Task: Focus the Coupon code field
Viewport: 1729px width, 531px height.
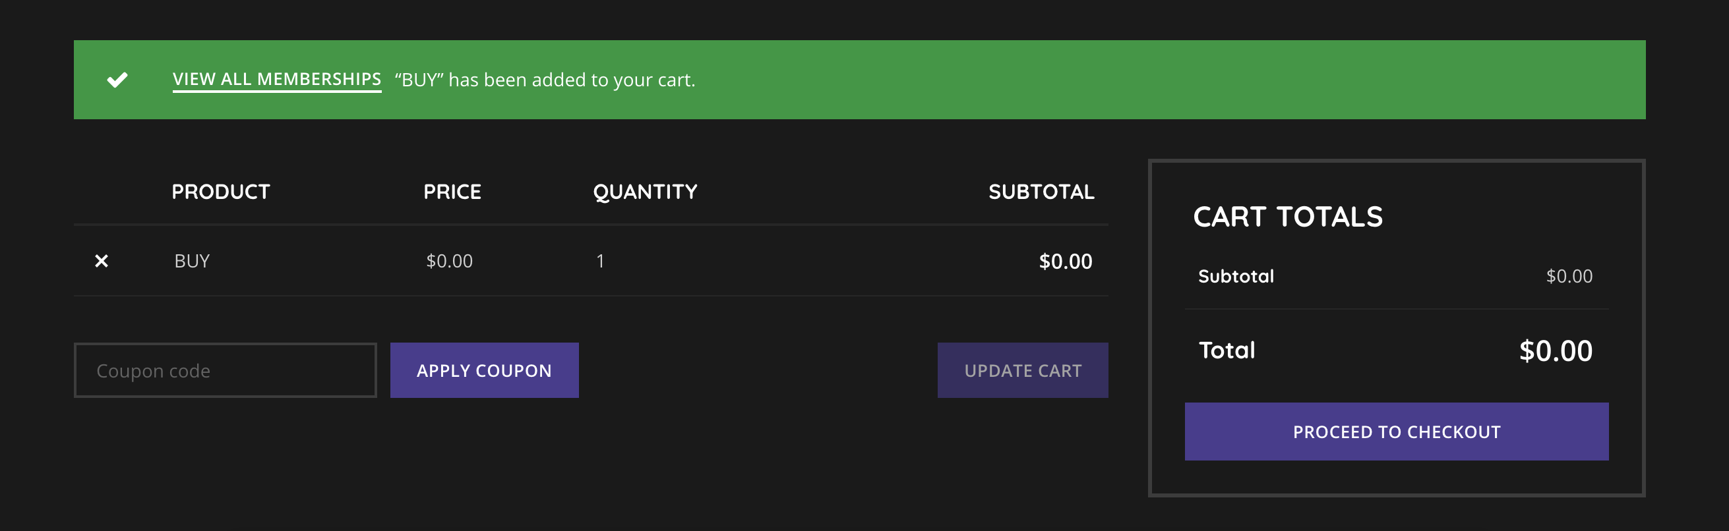Action: pos(225,370)
